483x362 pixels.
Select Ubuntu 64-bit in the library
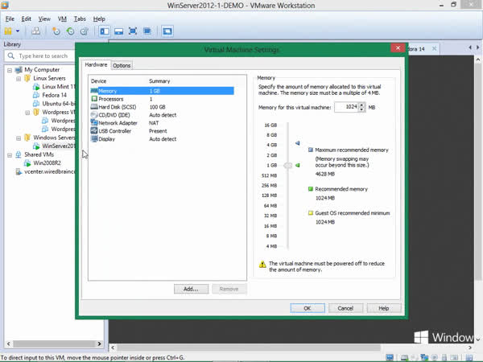coord(54,104)
